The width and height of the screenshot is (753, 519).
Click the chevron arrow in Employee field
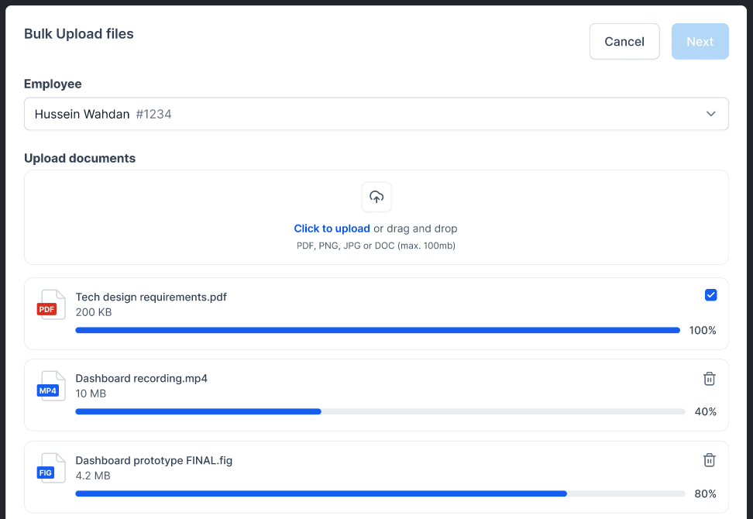[x=710, y=114]
